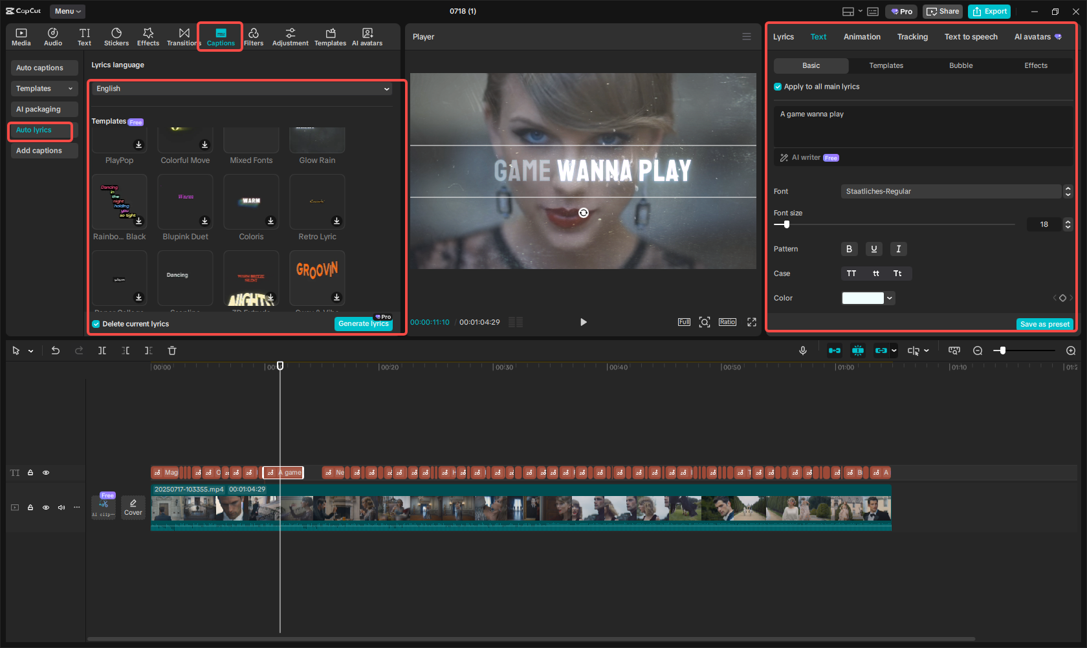Switch to the Text to speech tab
Viewport: 1087px width, 648px height.
coord(971,37)
